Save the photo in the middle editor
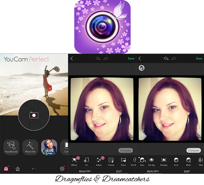This screenshot has width=204, height=185. click(x=131, y=59)
